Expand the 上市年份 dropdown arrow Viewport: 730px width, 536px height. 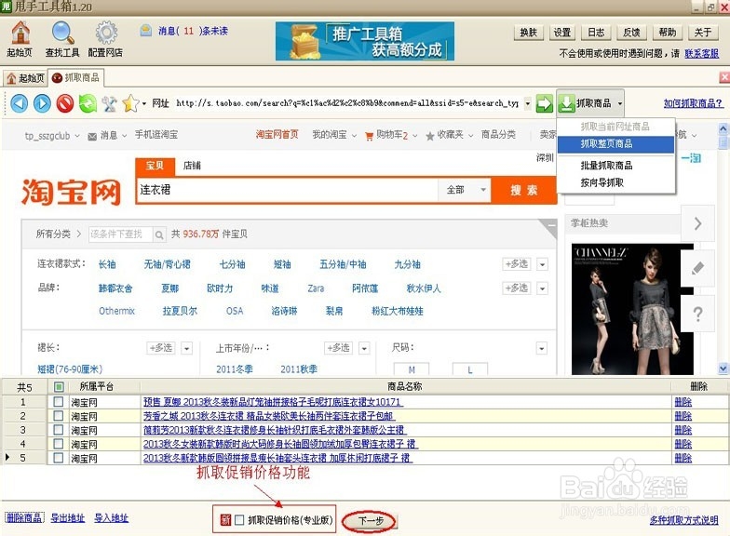point(364,348)
